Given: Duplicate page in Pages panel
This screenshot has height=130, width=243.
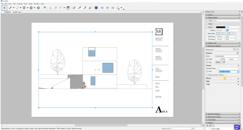Looking at the screenshot, I should [x=210, y=126].
